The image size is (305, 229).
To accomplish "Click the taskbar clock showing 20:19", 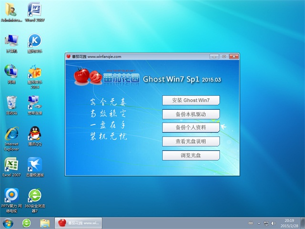I will tap(289, 223).
